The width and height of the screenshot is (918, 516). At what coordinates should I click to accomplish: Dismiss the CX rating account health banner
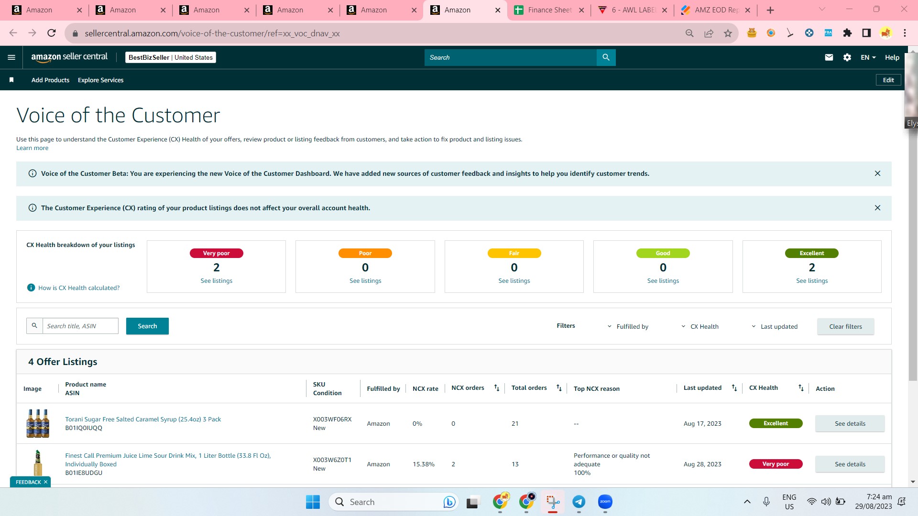877,208
